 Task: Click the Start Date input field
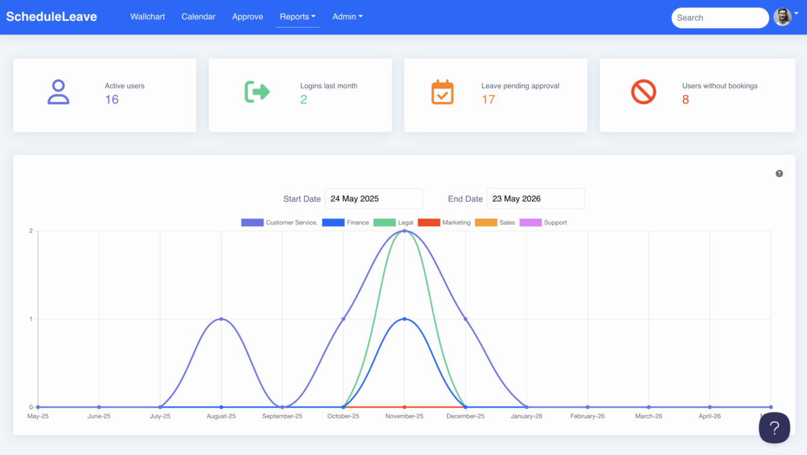(x=373, y=199)
